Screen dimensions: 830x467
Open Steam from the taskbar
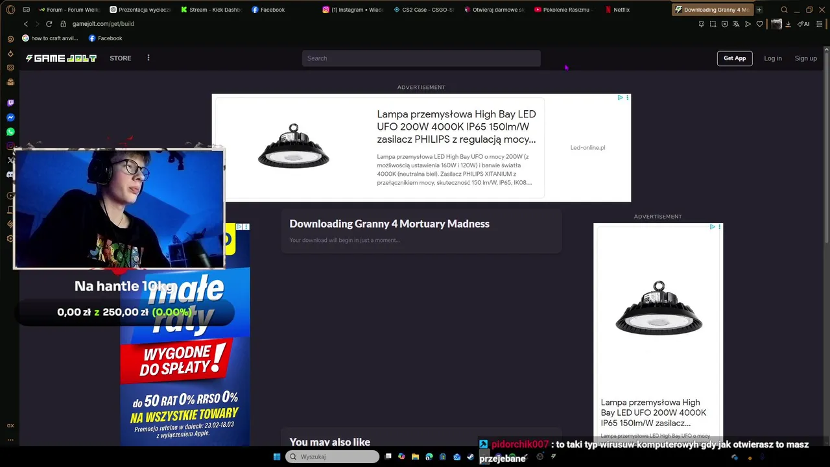[471, 457]
